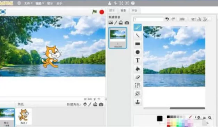Image resolution: width=218 pixels, height=127 pixels.
Task: Select the Ellipse tool in paint editor
Action: (138, 52)
